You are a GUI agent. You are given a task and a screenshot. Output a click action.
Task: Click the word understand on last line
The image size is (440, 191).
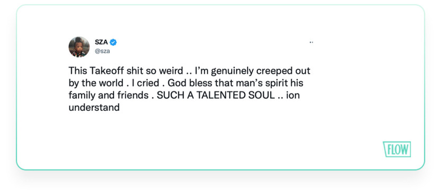click(x=94, y=108)
